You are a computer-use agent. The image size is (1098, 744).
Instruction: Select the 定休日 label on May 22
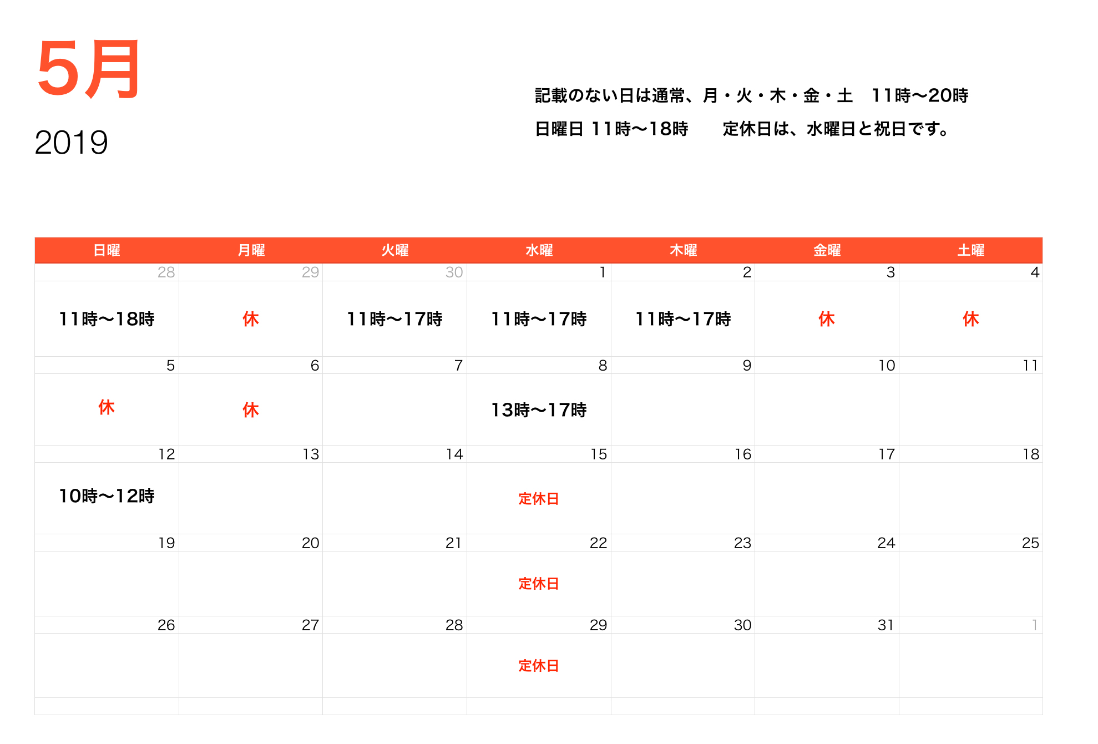539,584
